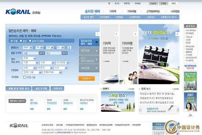Viewport: 202px width, 135px height.
Task: Open the year dropdown showing 2007
Action: point(28,47)
